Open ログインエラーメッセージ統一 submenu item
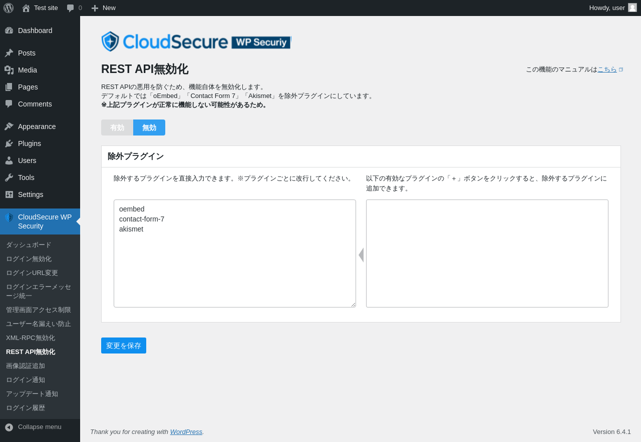The width and height of the screenshot is (641, 442). [x=40, y=291]
